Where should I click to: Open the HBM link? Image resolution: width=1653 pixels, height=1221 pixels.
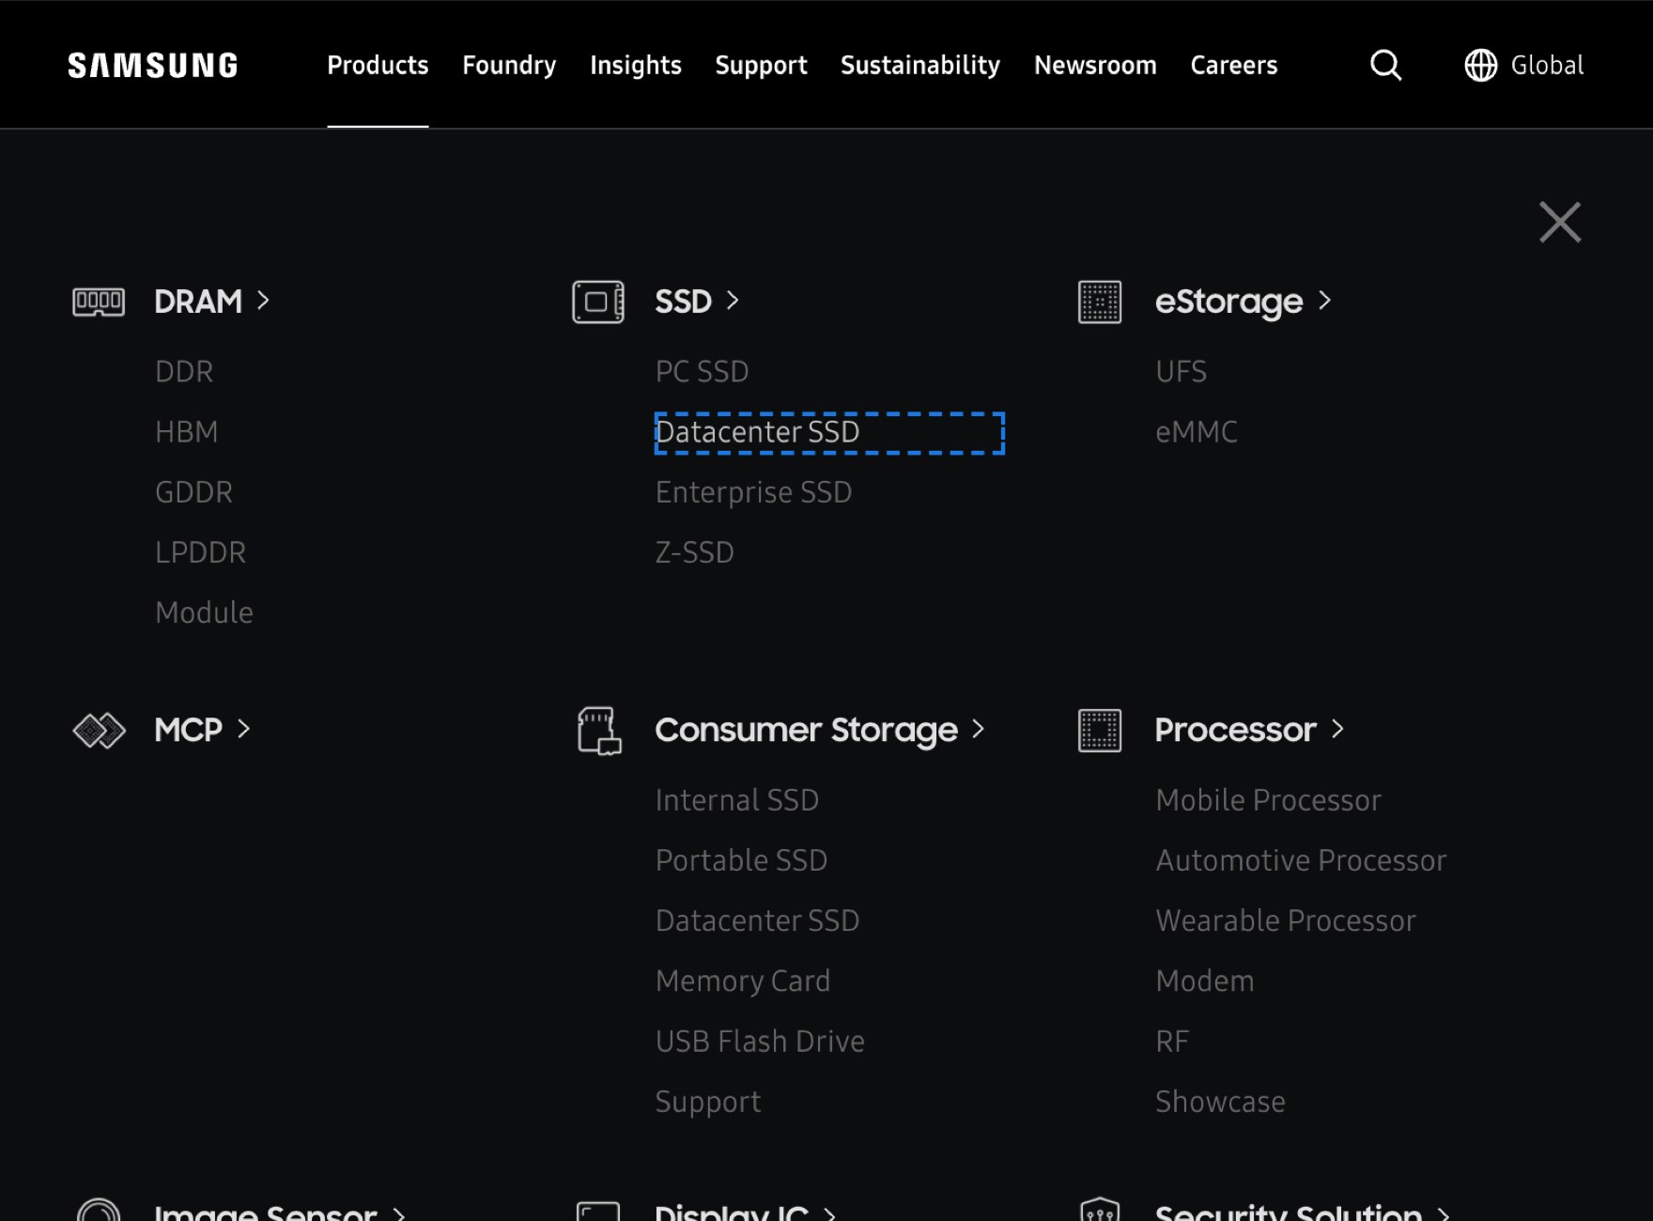(186, 431)
